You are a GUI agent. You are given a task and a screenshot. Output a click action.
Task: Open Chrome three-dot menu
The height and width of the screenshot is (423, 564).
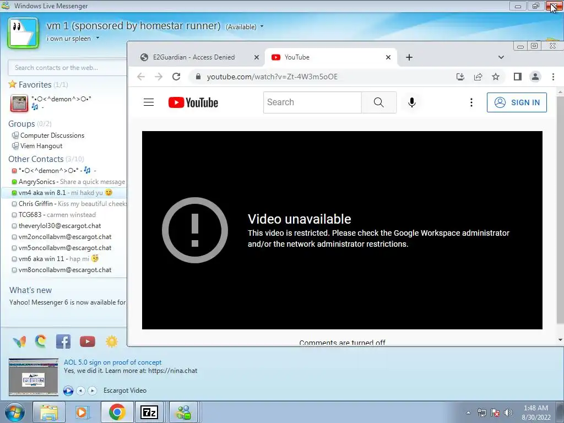[553, 77]
